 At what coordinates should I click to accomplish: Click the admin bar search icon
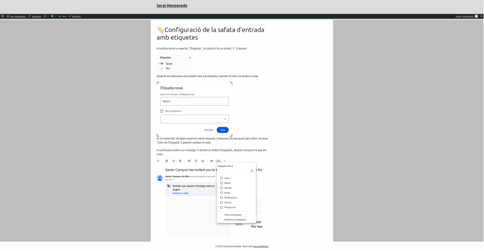click(x=481, y=16)
